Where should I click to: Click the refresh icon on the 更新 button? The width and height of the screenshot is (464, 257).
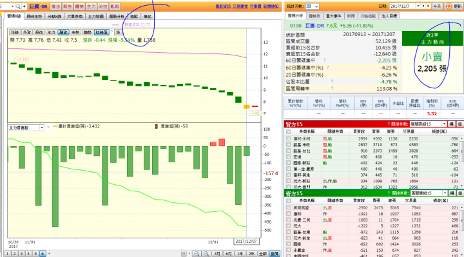(449, 6)
